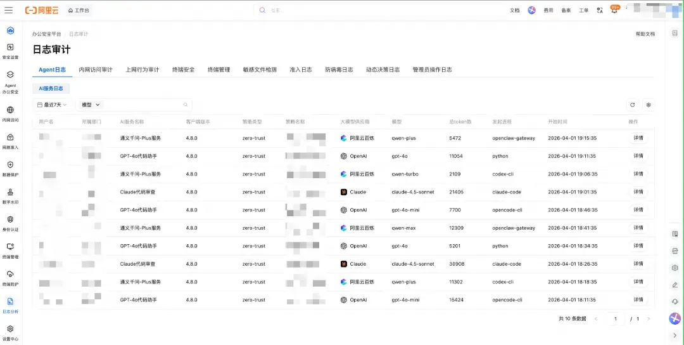Click the 开始时间 column header

tap(557, 122)
